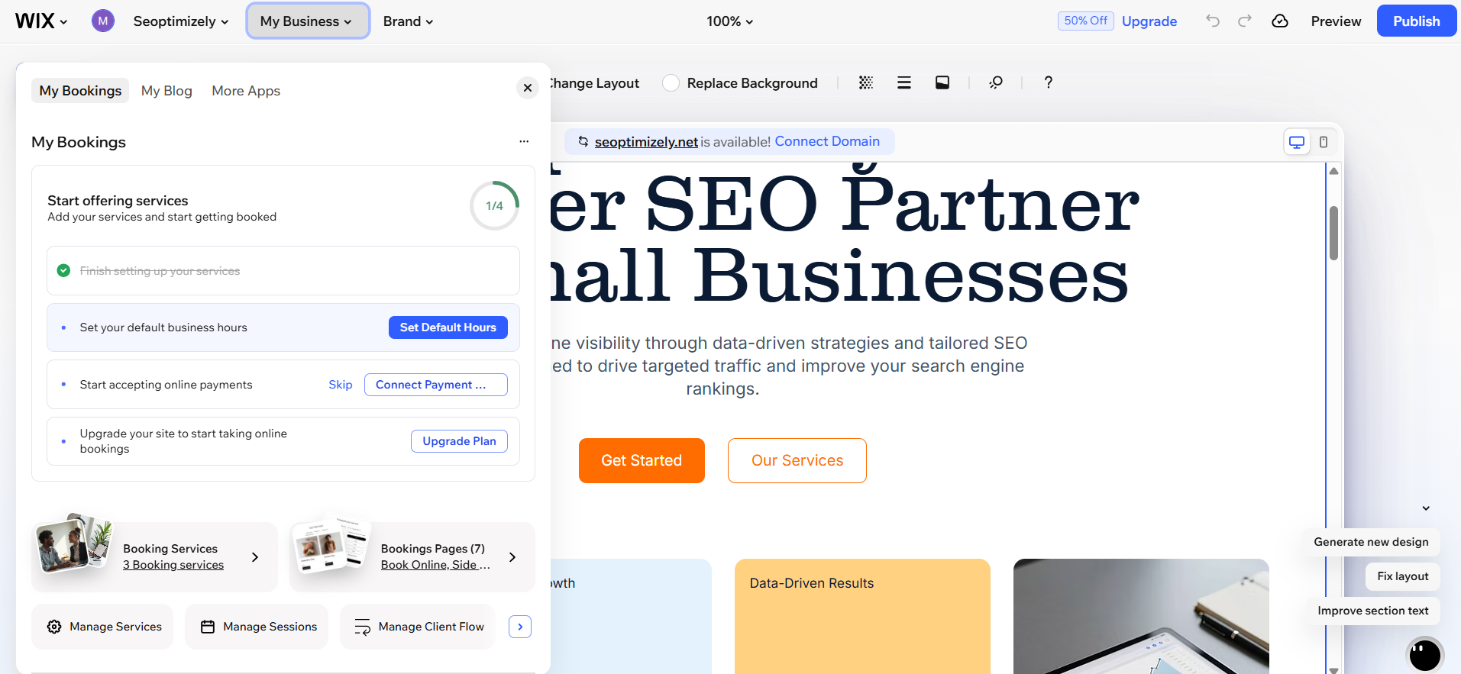The image size is (1461, 674).
Task: Click Connect Domain link
Action: pos(827,141)
